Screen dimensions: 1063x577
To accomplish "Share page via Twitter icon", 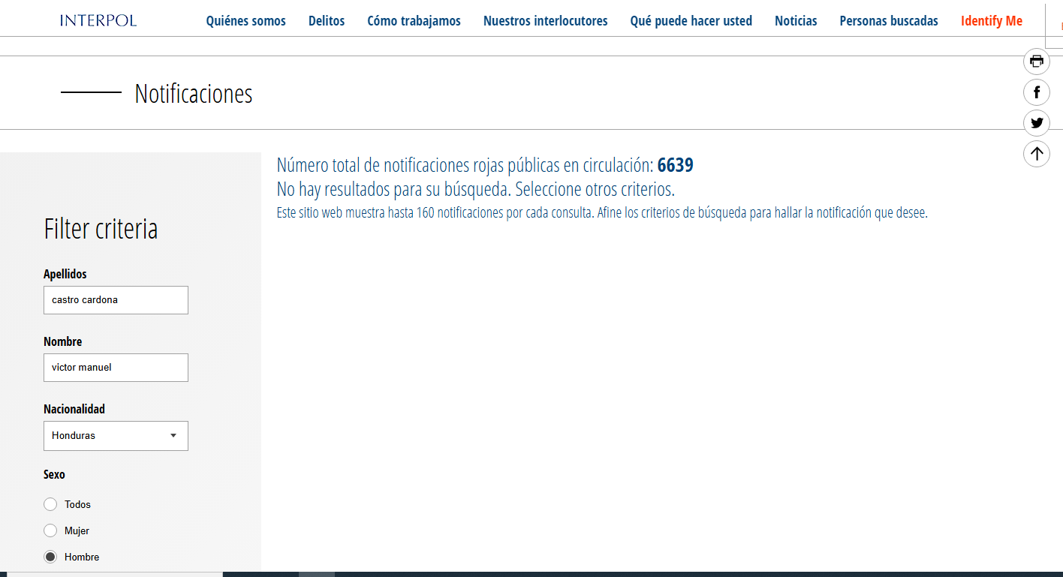I will coord(1037,123).
